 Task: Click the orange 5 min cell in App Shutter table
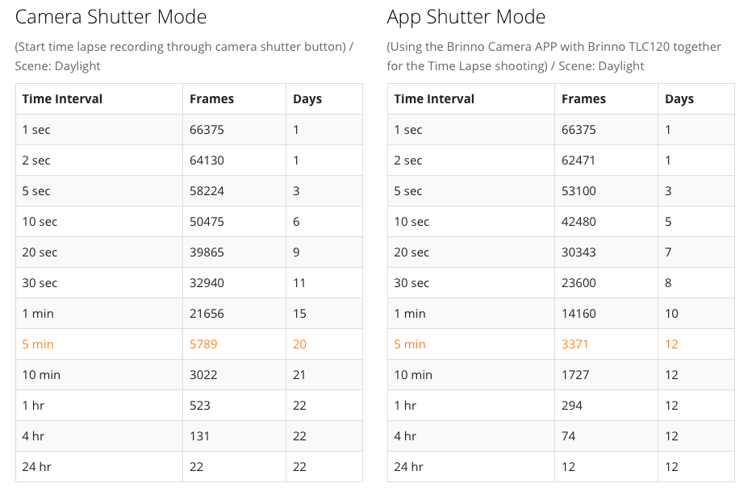410,344
